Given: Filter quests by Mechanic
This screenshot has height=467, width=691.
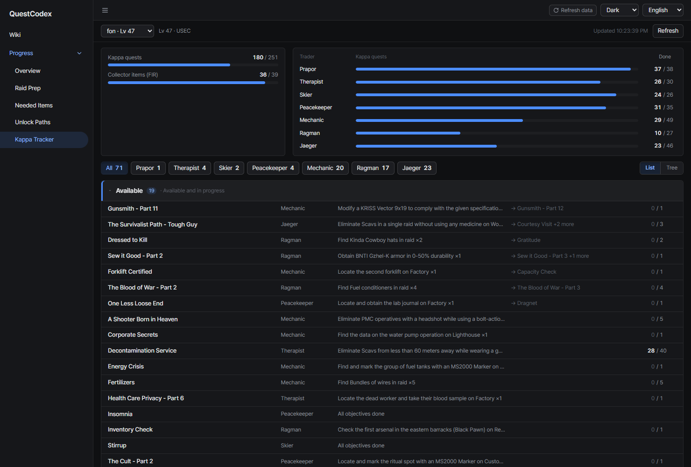Looking at the screenshot, I should [x=325, y=168].
